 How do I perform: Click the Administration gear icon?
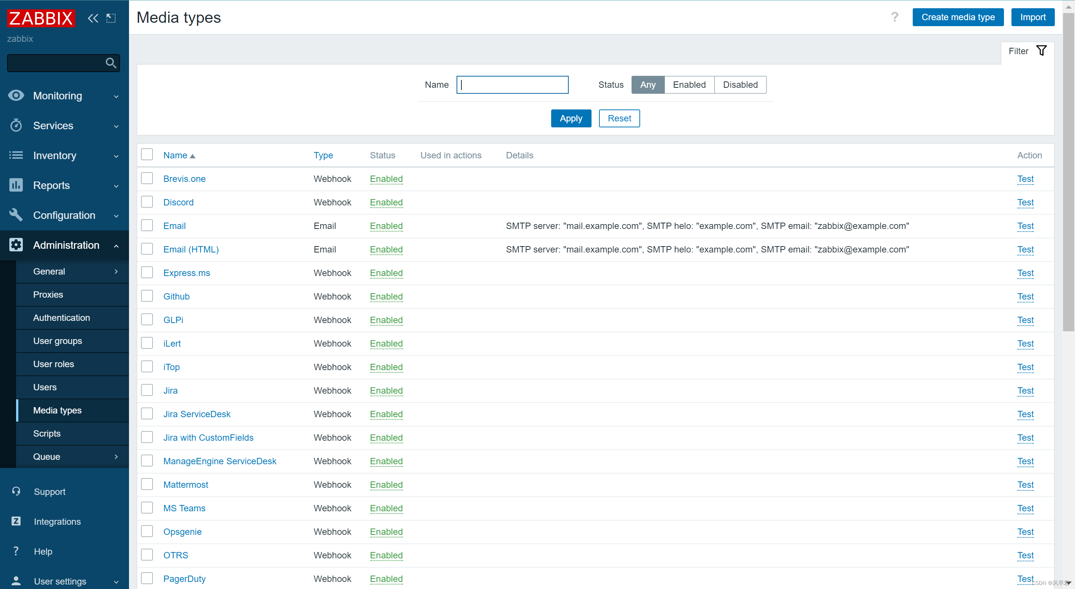(15, 245)
